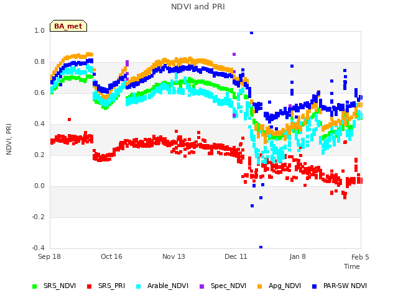Select the Apg_NDVI legend label
398x298 pixels.
(x=285, y=286)
